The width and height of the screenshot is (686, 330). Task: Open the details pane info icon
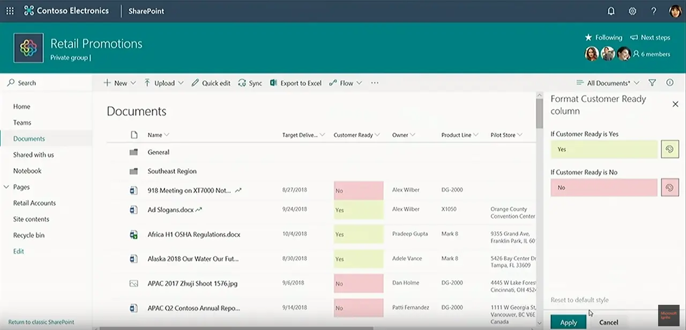pos(669,83)
